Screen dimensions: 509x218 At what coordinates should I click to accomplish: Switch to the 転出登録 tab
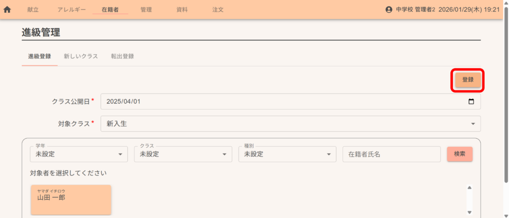click(122, 56)
